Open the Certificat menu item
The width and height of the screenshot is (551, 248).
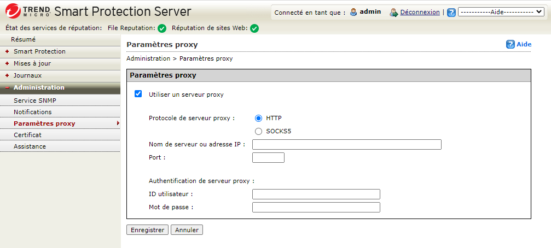[x=27, y=135]
